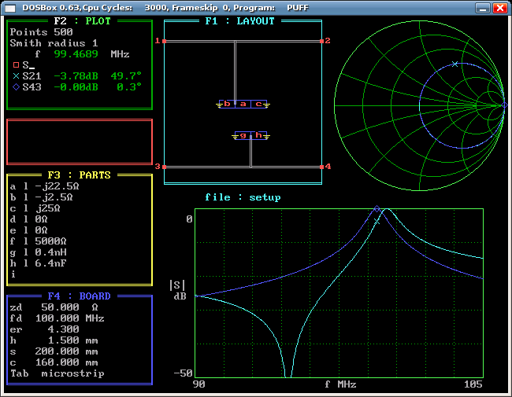
Task: Click the plot lower limit -50 dB
Action: (184, 373)
